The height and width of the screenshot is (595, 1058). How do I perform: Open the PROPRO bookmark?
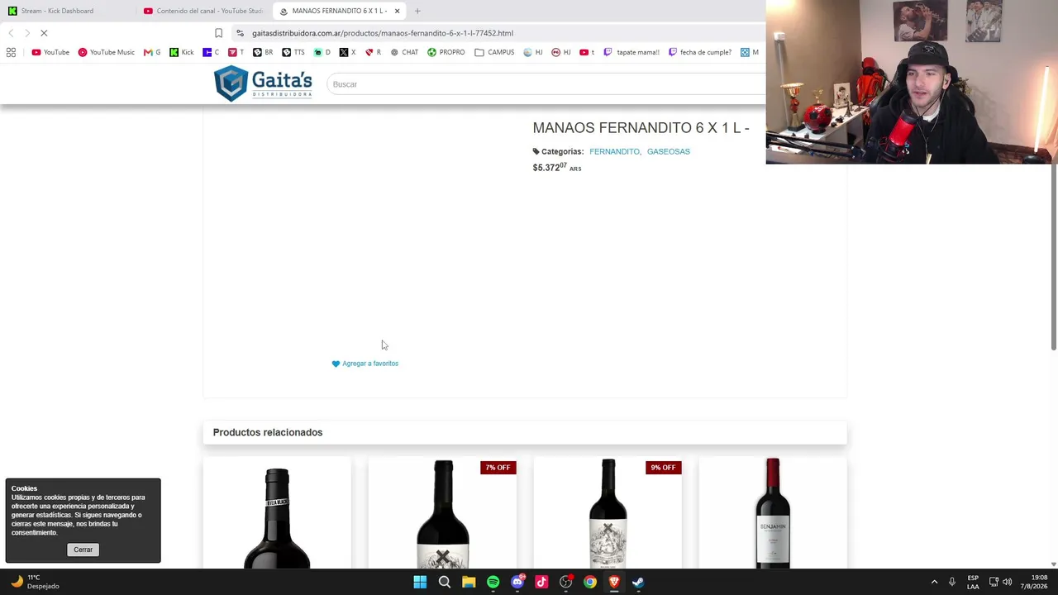[446, 52]
